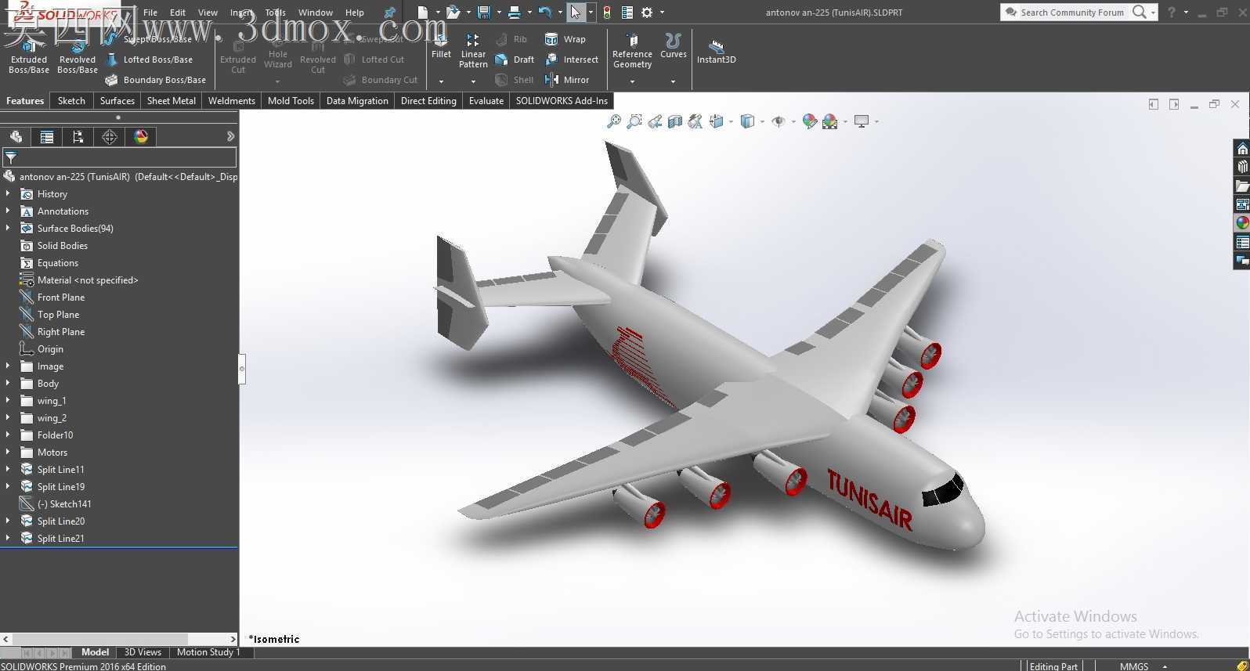Expand the FeatureManager panel chevron

click(230, 136)
